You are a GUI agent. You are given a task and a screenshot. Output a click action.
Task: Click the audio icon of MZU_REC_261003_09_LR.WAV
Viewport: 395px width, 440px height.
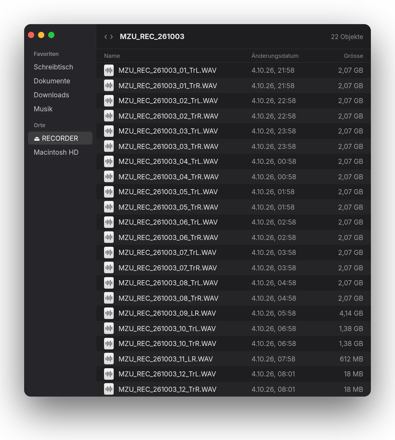pyautogui.click(x=109, y=313)
